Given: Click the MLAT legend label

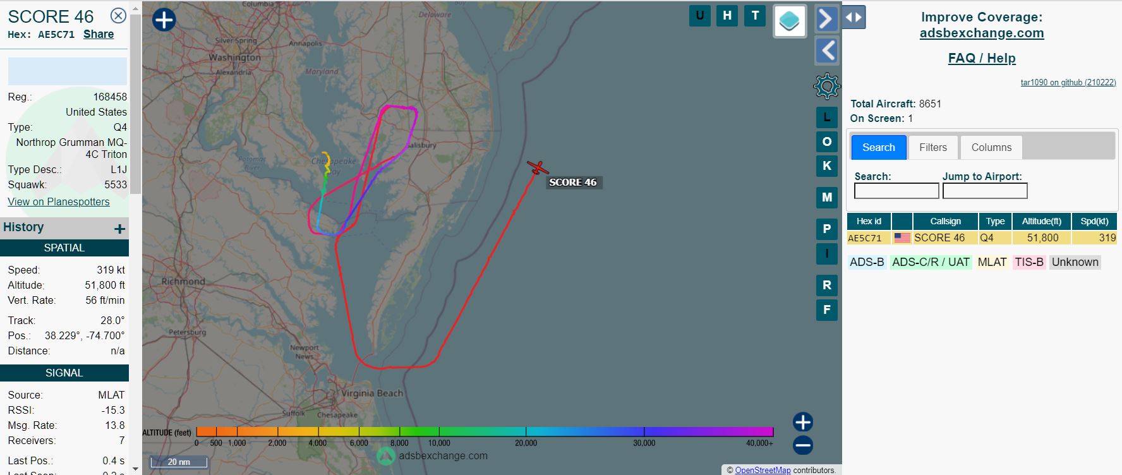Looking at the screenshot, I should pyautogui.click(x=992, y=262).
